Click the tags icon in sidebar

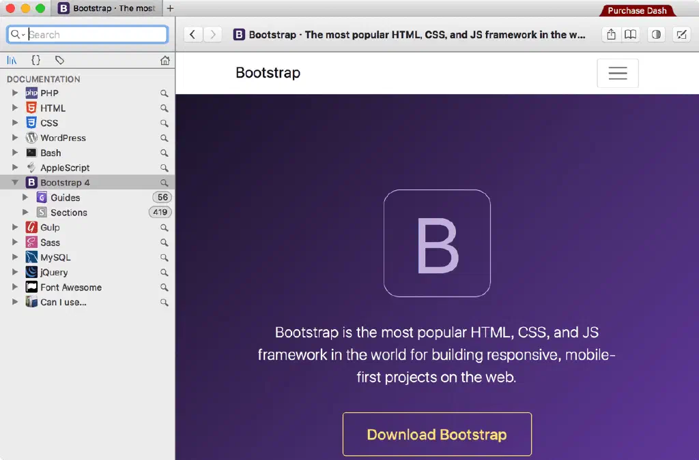[60, 61]
